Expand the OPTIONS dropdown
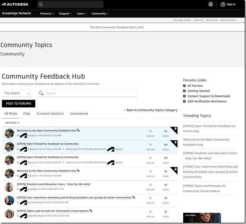Screen dimensions: 246x224 (x=12, y=123)
